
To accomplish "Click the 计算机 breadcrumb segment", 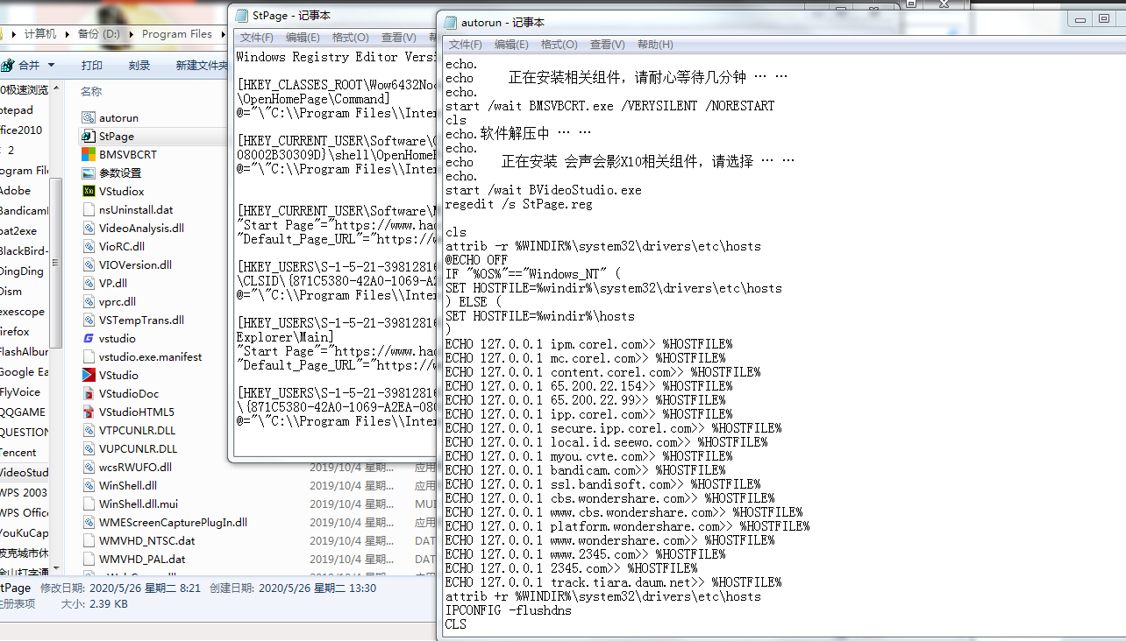I will pos(40,34).
